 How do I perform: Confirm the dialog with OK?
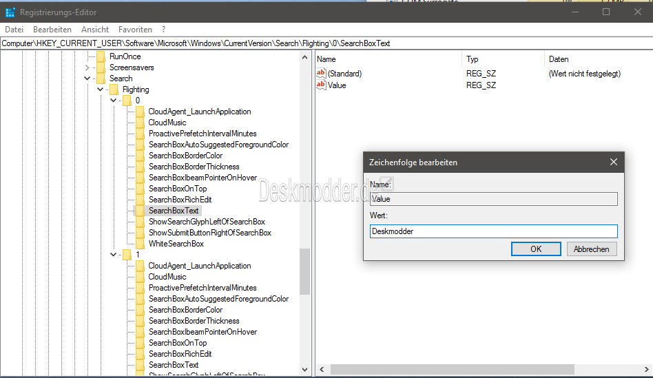[536, 249]
